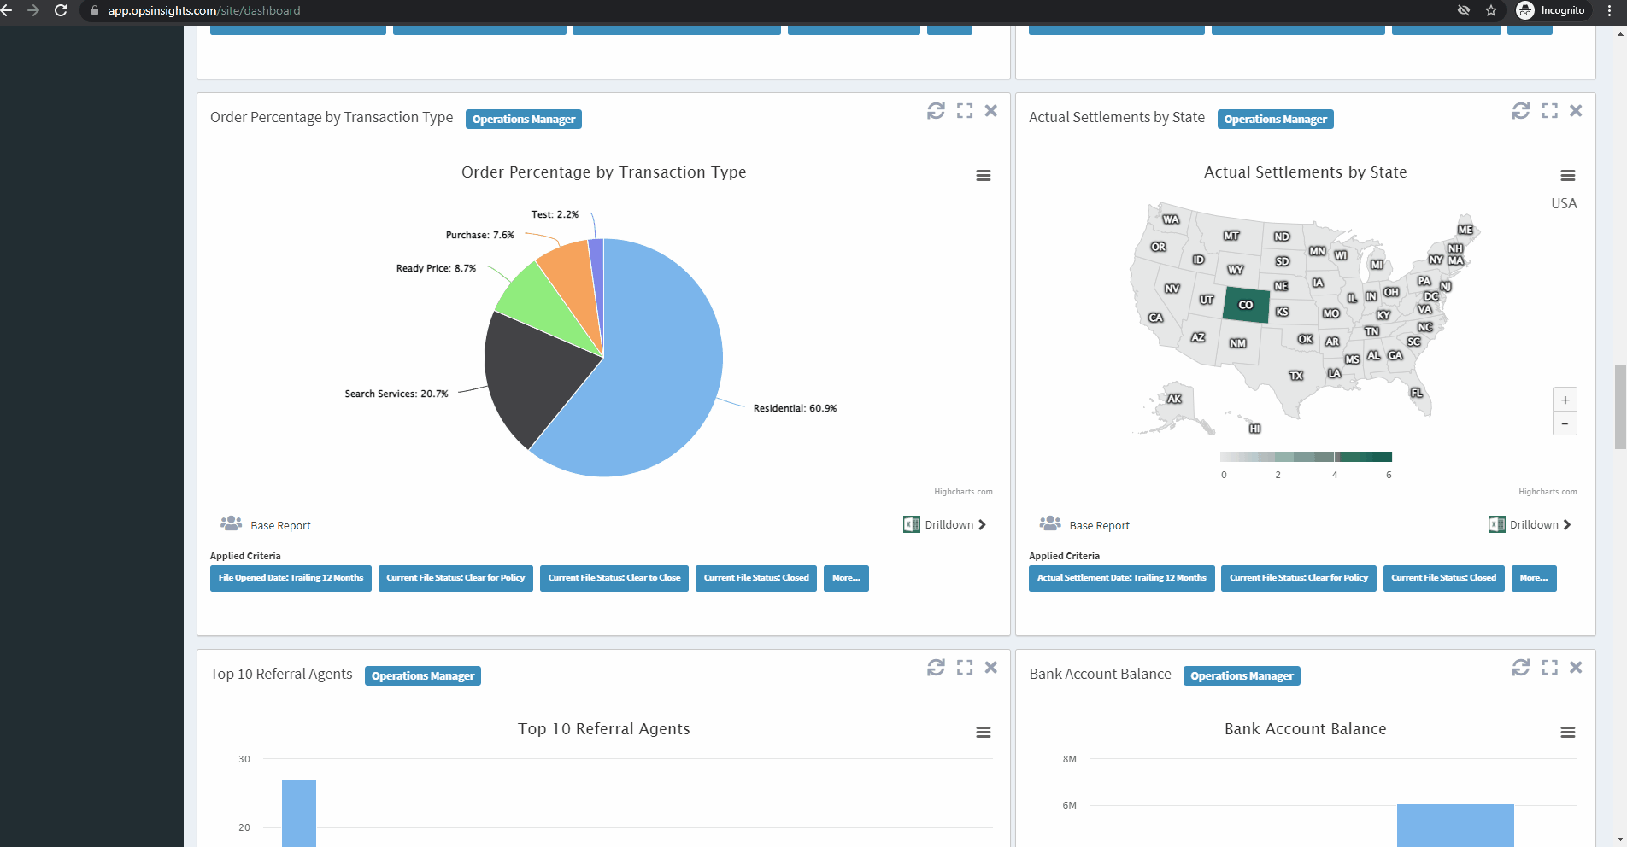The width and height of the screenshot is (1627, 847).
Task: Expand Bank Account Balance widget to fullscreen
Action: click(1549, 668)
